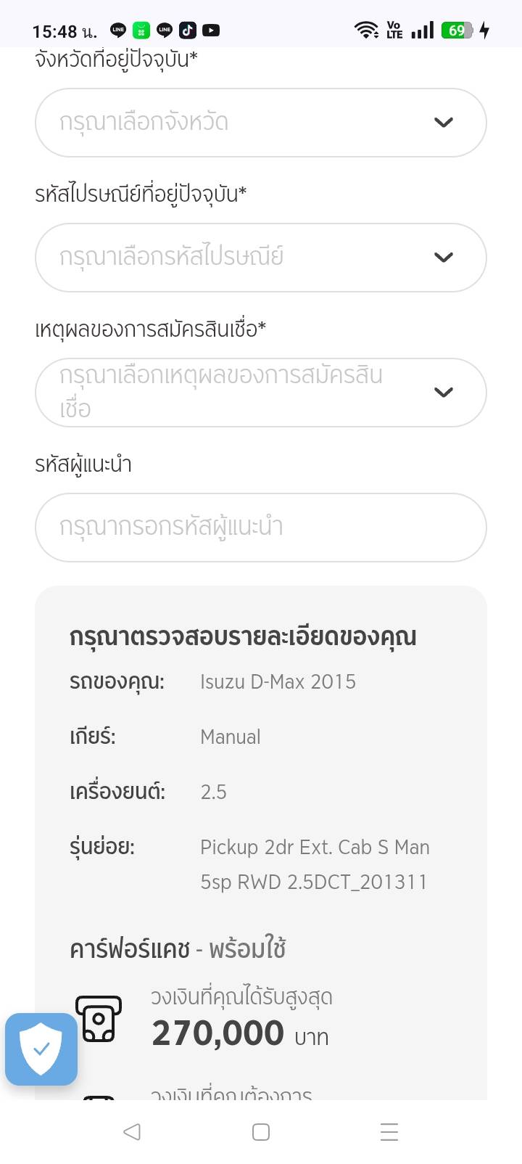Image resolution: width=522 pixels, height=1164 pixels.
Task: Tap the 270,000 บาท maximum credit amount
Action: pos(240,1033)
